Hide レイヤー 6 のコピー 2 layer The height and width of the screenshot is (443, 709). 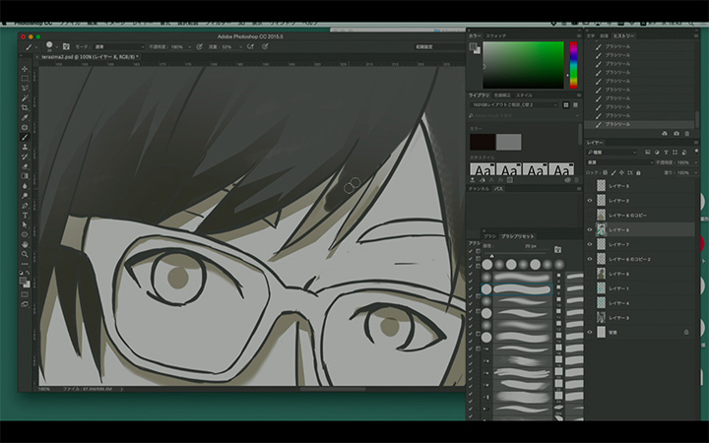pyautogui.click(x=590, y=259)
